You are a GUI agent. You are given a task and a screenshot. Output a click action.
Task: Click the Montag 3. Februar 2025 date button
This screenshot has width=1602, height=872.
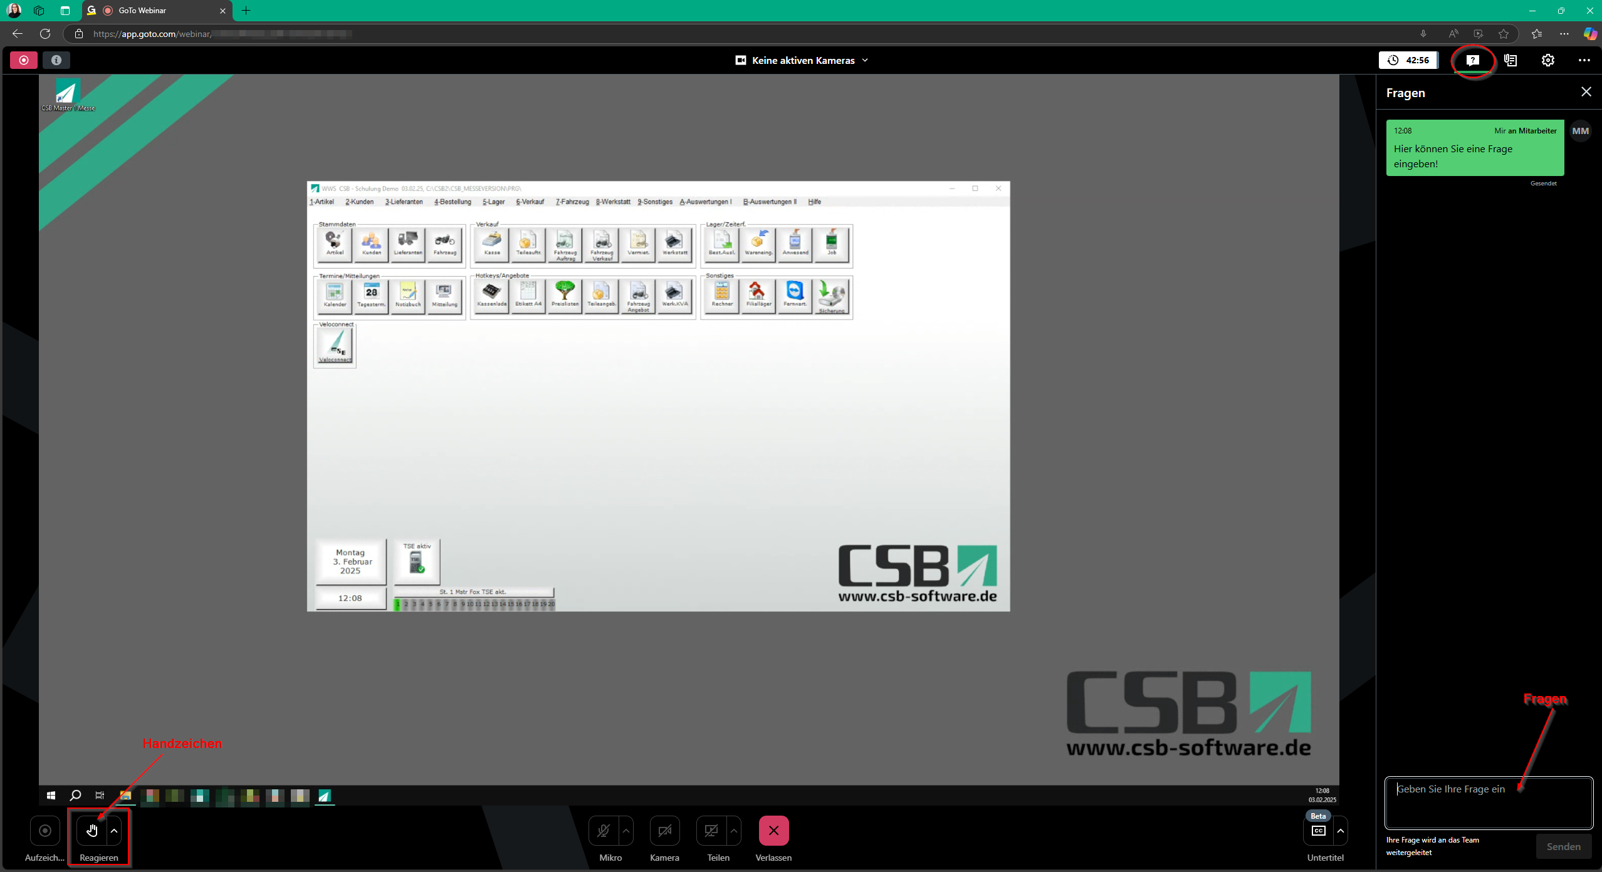(x=350, y=561)
